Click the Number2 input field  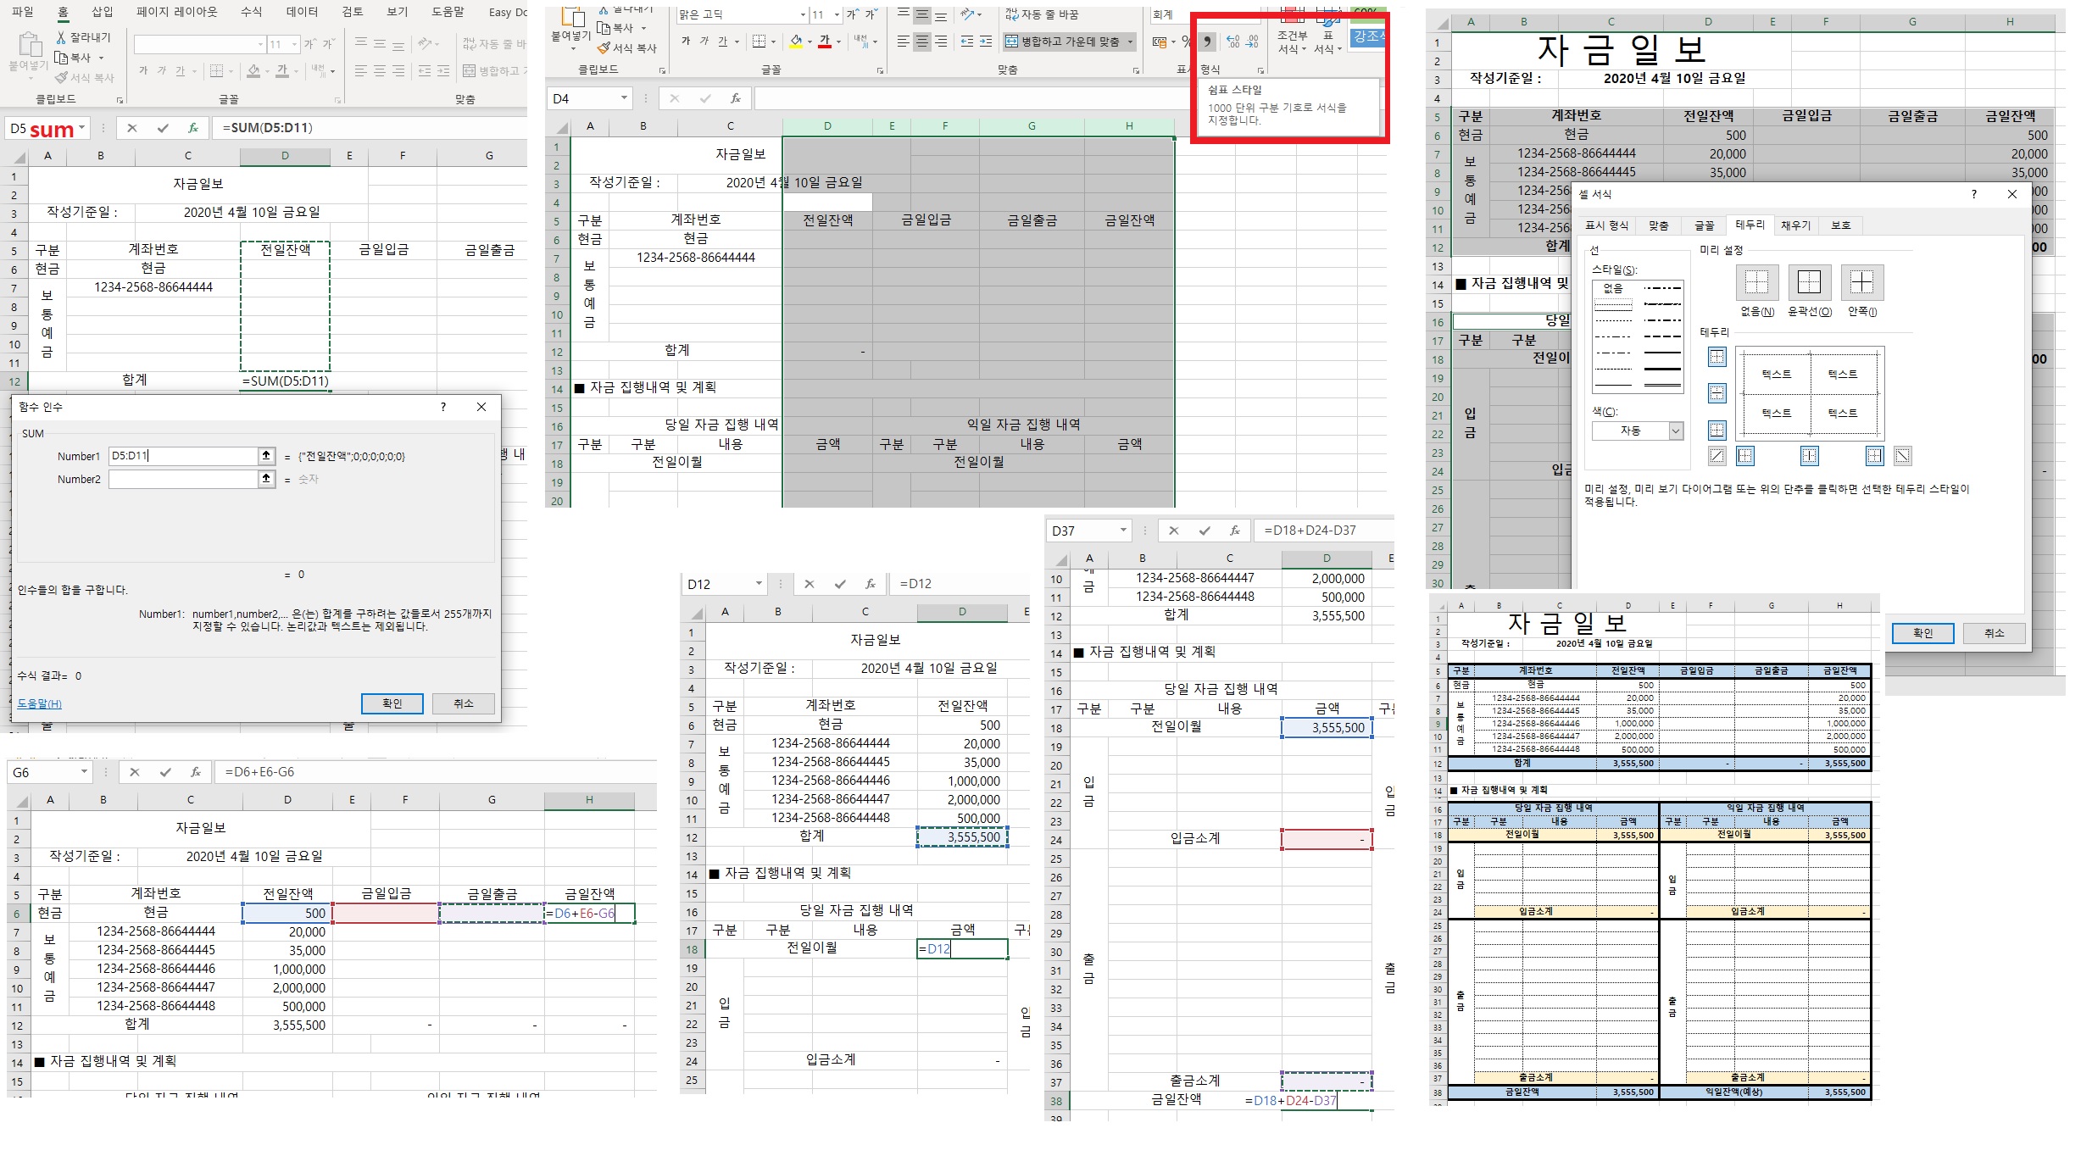pos(183,480)
